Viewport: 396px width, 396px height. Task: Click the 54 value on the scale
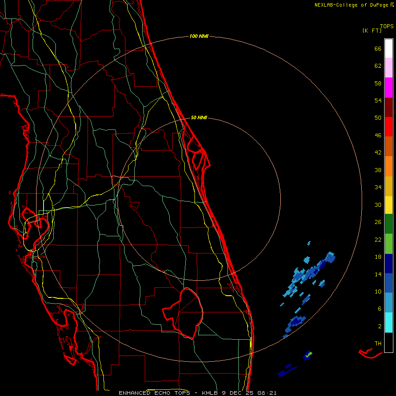378,100
